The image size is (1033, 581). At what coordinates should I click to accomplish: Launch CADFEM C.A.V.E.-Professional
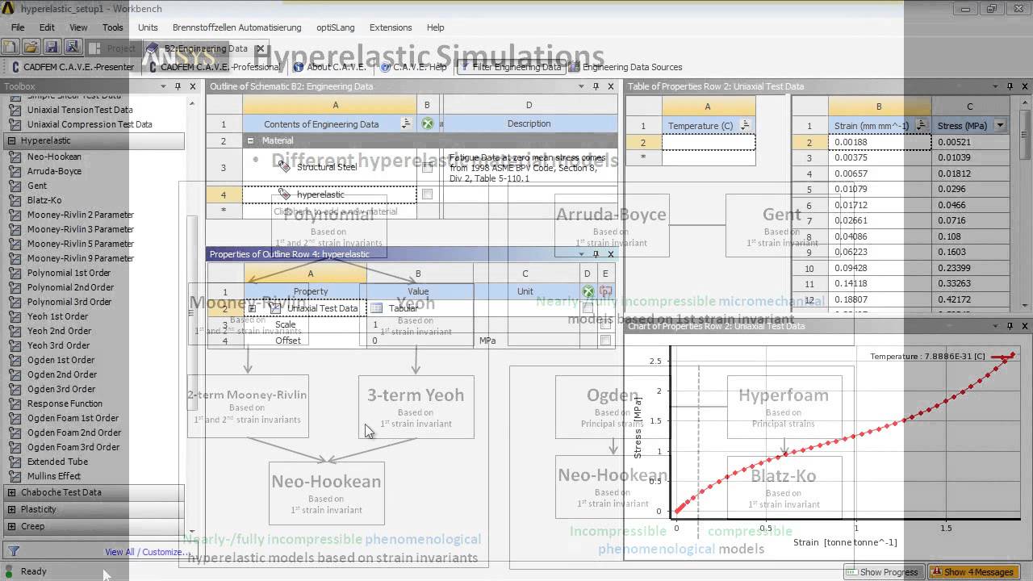pos(214,67)
